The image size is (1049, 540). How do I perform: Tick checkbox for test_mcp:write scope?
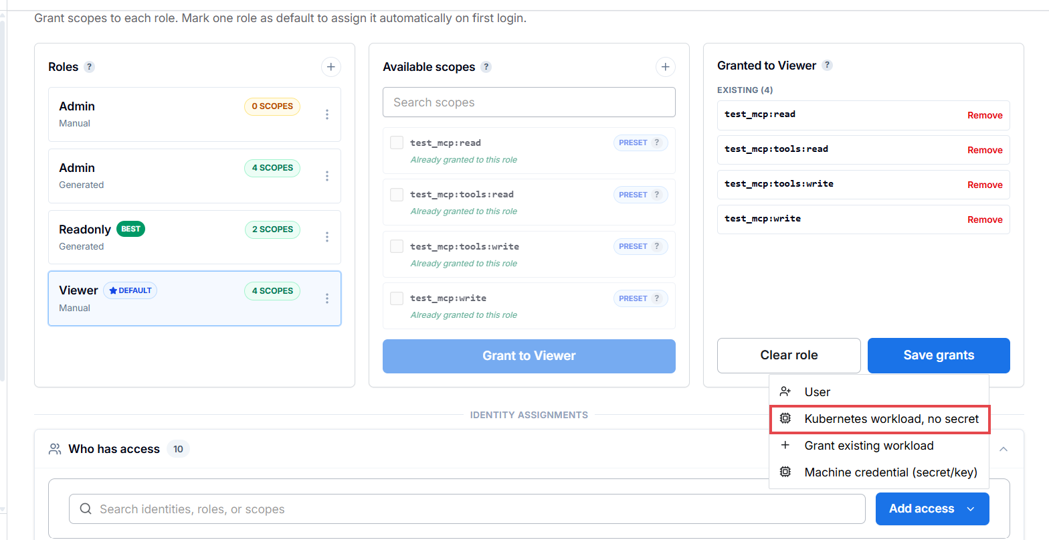397,298
